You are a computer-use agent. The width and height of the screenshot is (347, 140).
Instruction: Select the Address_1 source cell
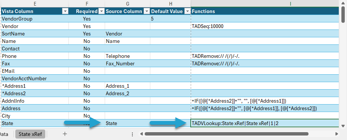coord(128,86)
